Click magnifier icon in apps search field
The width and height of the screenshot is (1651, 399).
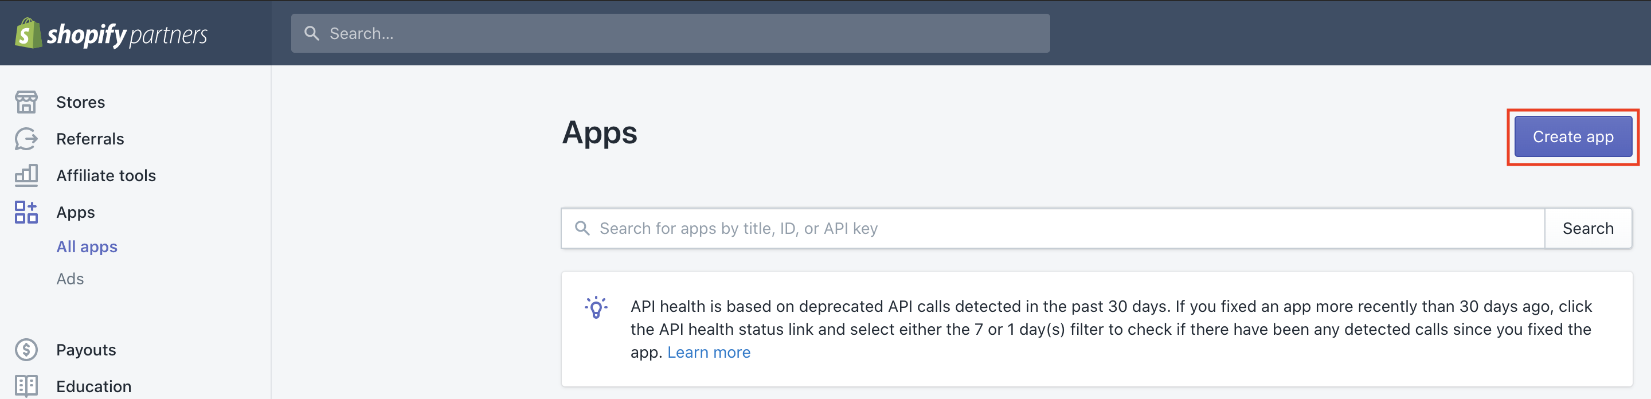click(x=582, y=228)
